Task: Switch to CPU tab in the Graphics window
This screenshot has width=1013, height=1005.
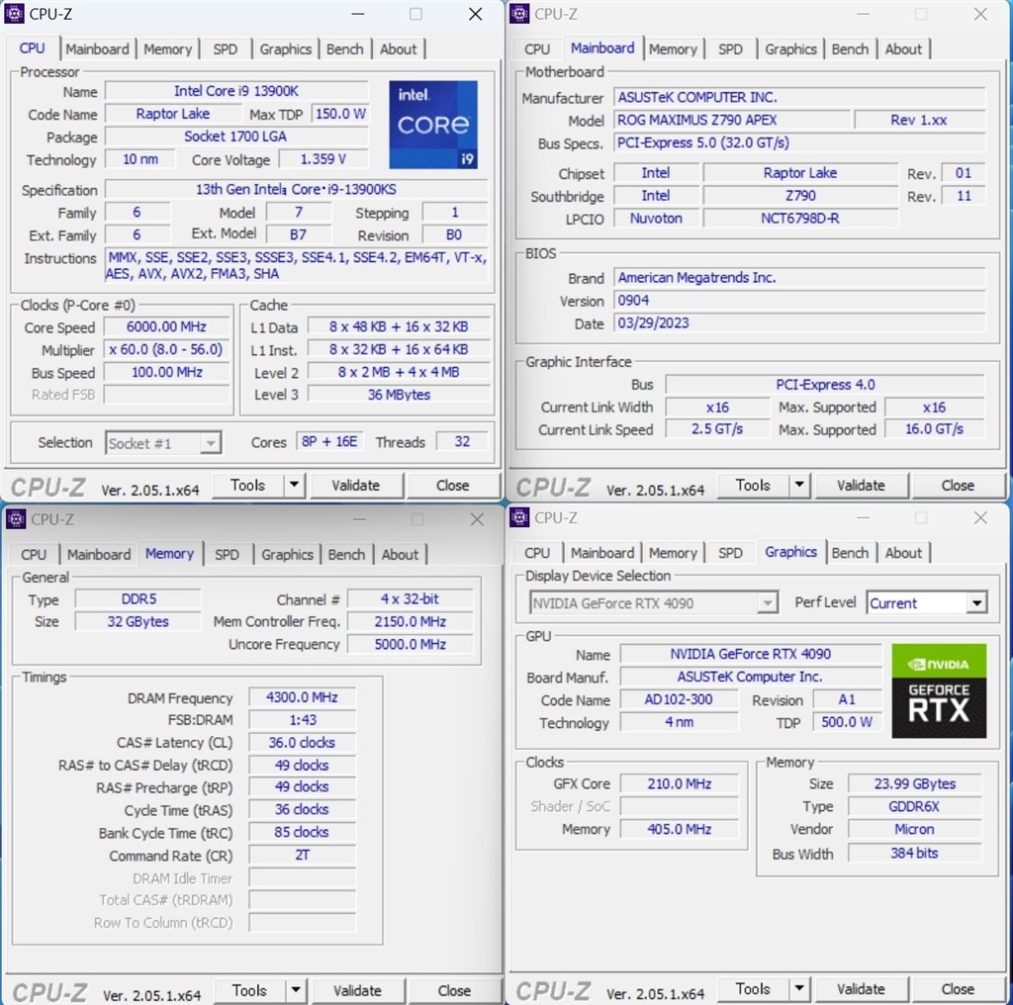Action: click(x=537, y=553)
